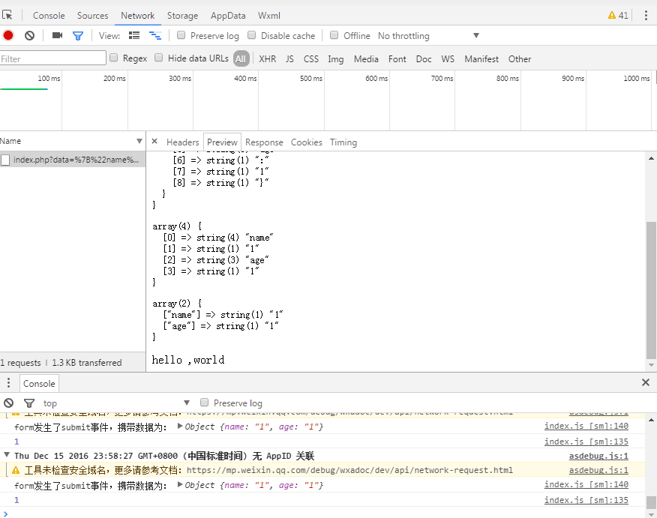Open the Response tab
This screenshot has width=657, height=518.
(x=264, y=142)
